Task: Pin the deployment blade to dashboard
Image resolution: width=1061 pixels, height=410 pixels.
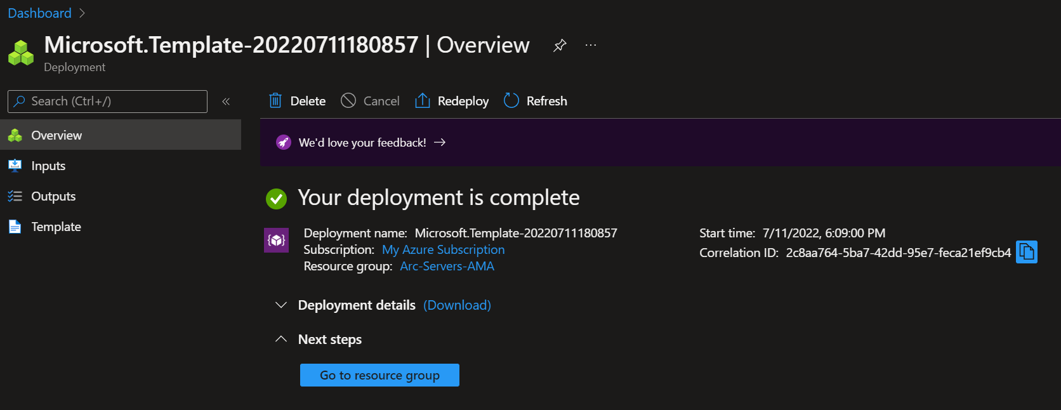Action: tap(560, 46)
